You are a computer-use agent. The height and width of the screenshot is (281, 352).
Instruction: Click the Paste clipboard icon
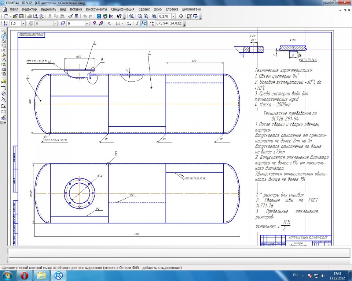(x=62, y=16)
